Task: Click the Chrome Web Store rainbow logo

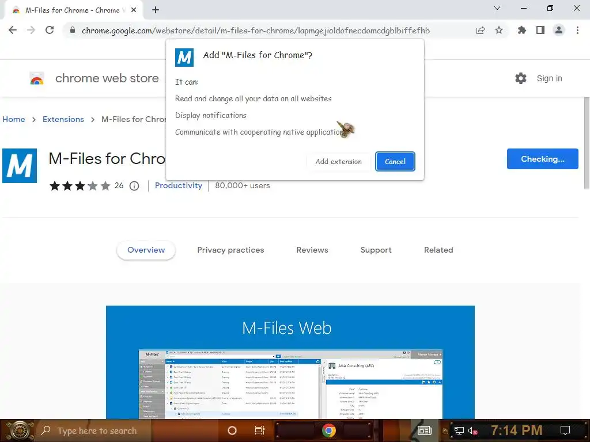Action: tap(37, 78)
